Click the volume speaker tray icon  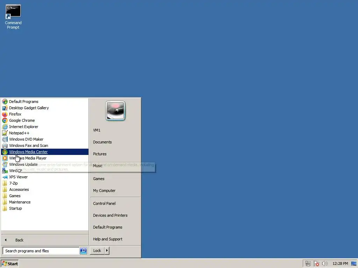[324, 263]
